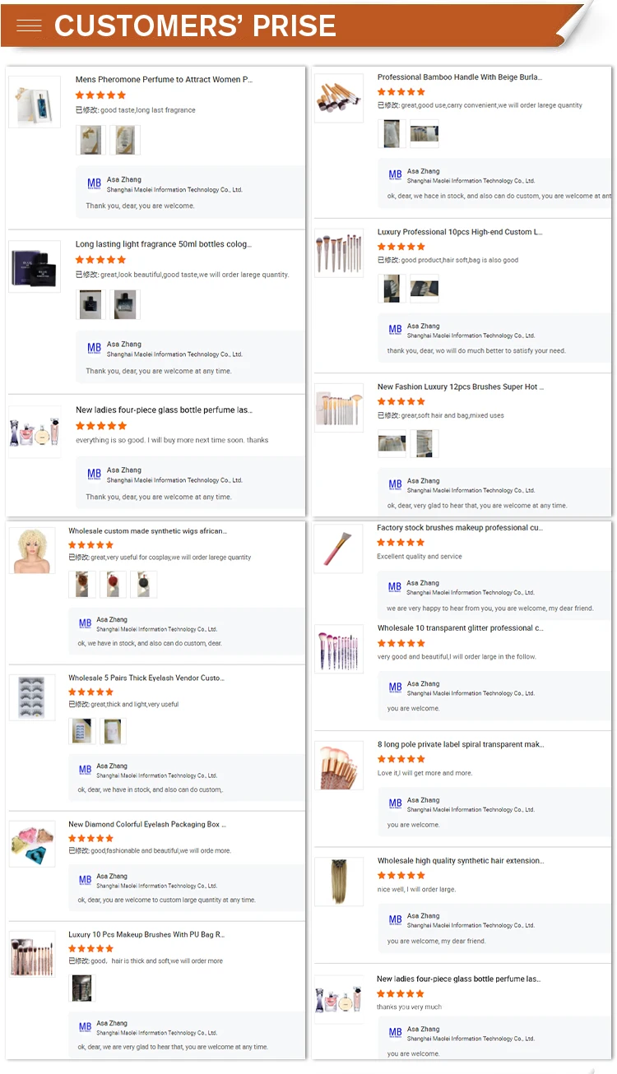View the Luxury Professional 10pcs brush set image
This screenshot has height=1074, width=617.
click(339, 252)
